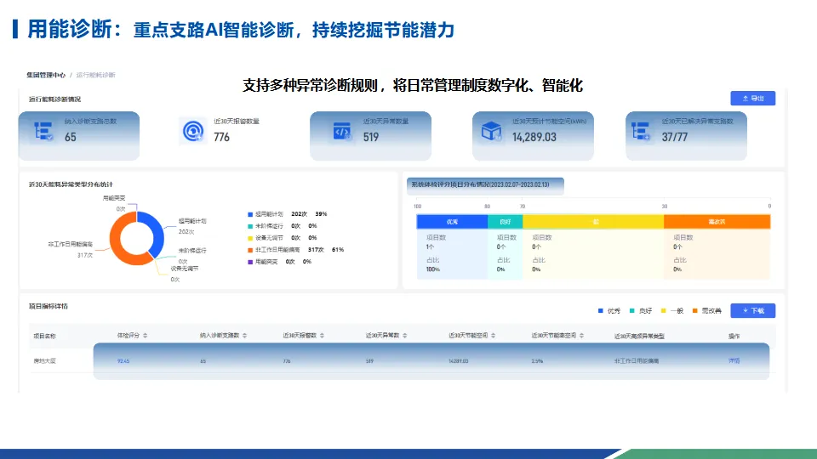Click the yellow 一般 score bar segment
This screenshot has width=817, height=459.
point(593,222)
